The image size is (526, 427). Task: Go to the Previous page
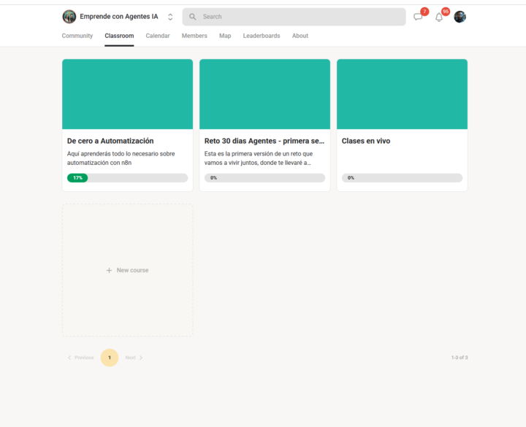(x=81, y=358)
